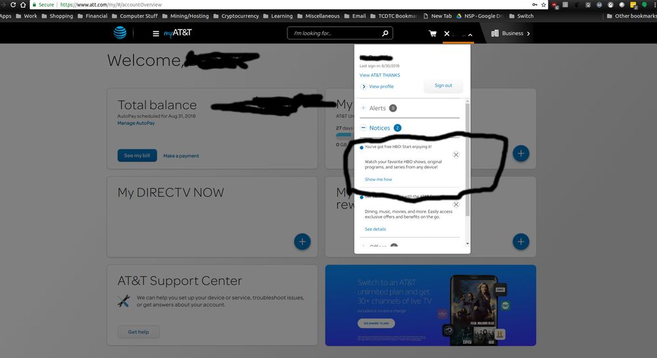Open Other bookmarks folder

coord(632,16)
